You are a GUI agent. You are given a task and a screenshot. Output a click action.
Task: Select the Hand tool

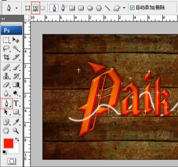click(x=6, y=131)
